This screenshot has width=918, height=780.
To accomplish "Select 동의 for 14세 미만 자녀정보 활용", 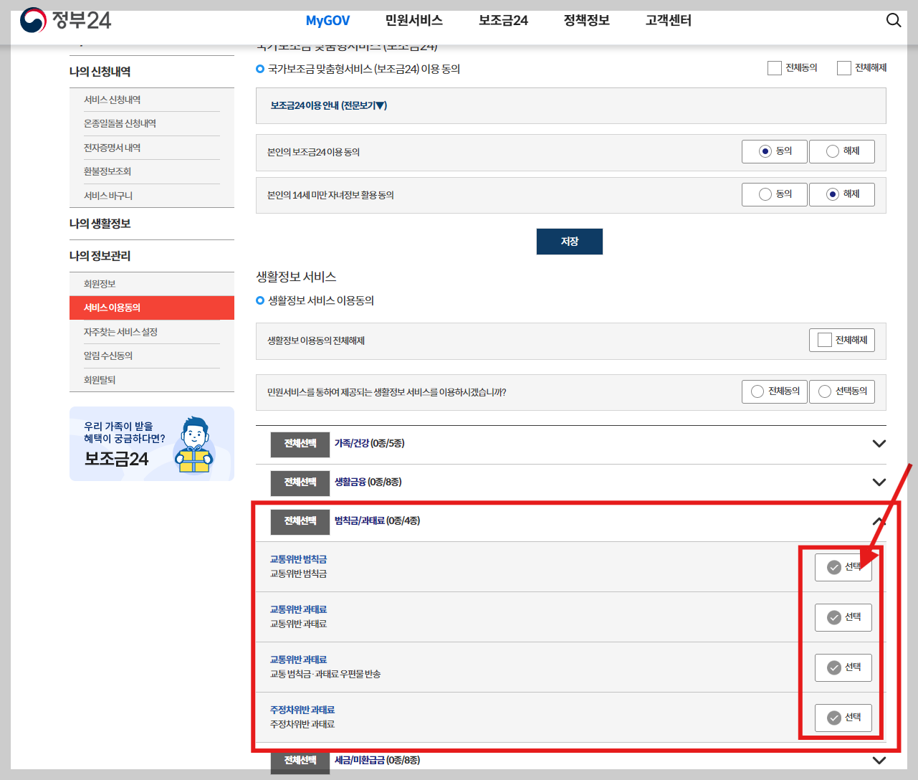I will pyautogui.click(x=775, y=194).
